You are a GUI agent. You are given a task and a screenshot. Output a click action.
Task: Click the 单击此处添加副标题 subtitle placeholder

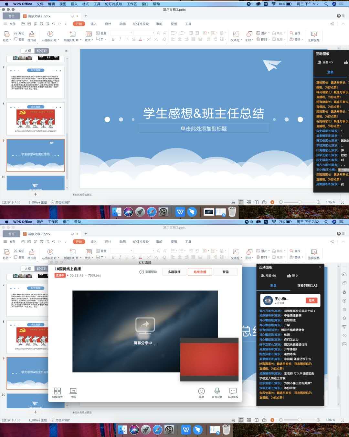tap(204, 128)
